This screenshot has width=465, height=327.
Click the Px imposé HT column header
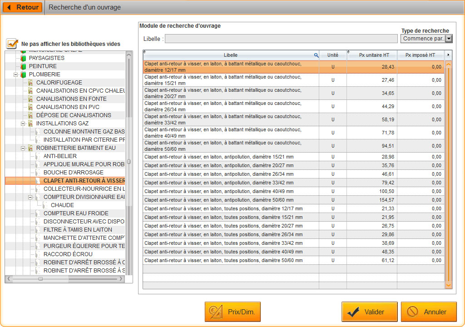[x=420, y=55]
